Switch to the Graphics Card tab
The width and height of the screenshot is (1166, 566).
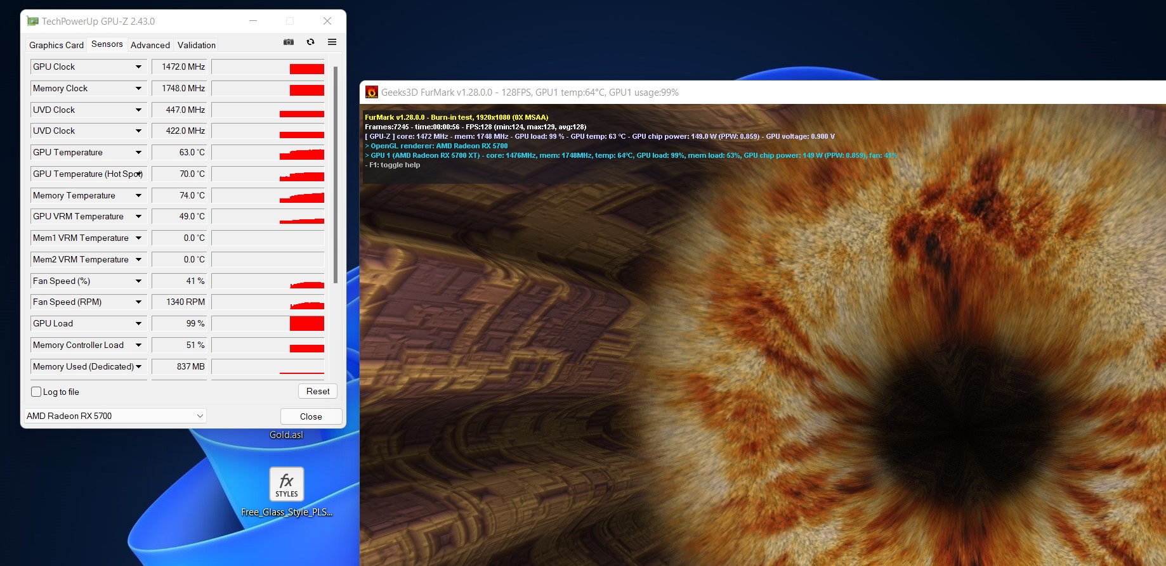(56, 45)
